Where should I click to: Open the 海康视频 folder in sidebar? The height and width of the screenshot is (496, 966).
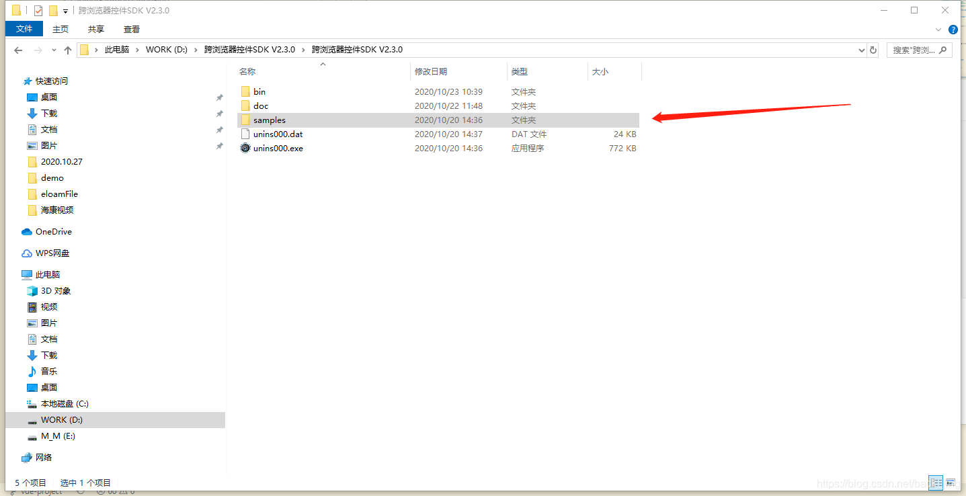click(x=57, y=210)
